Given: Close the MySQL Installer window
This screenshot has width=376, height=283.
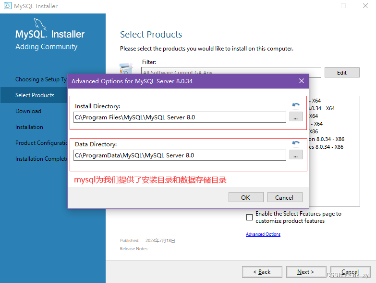Looking at the screenshot, I should (x=365, y=6).
